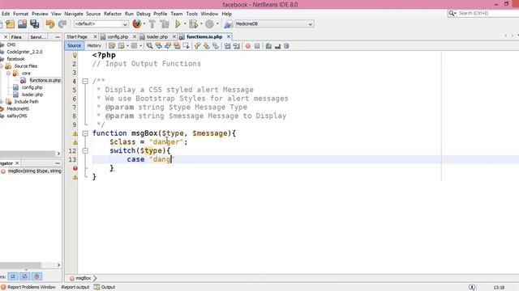Screen dimensions: 519x291
Task: Collapse the msgBox function fold
Action: click(x=85, y=133)
